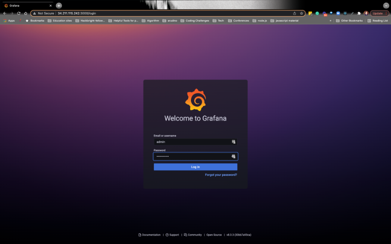The width and height of the screenshot is (391, 244).
Task: Click the Log in button
Action: (196, 167)
